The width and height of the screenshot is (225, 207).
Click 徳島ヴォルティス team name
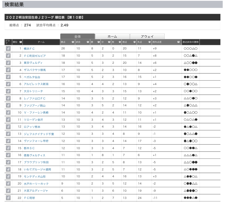tap(34, 155)
